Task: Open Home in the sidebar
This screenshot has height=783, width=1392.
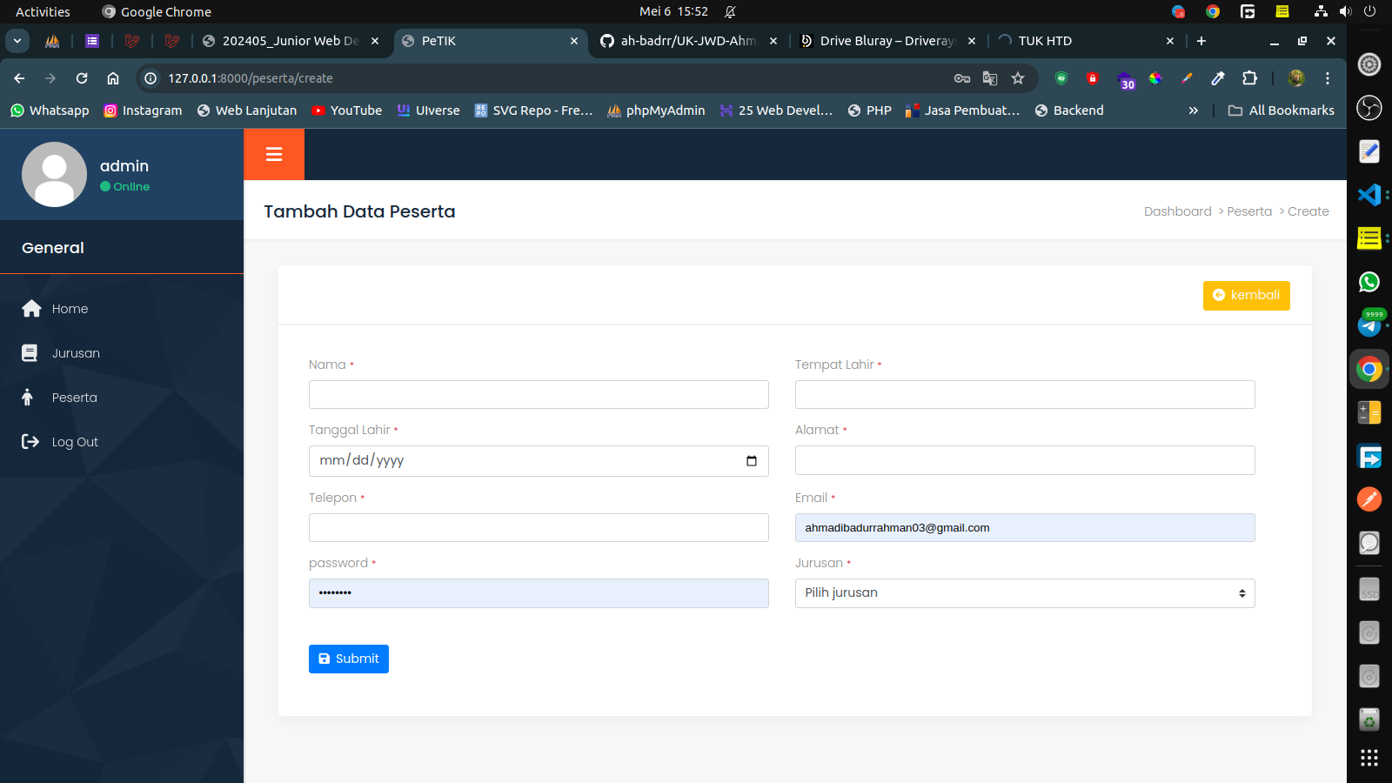Action: point(70,309)
